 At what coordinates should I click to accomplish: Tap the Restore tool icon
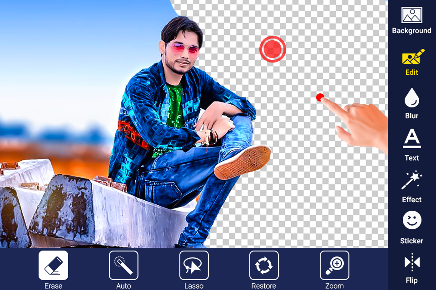pyautogui.click(x=264, y=265)
